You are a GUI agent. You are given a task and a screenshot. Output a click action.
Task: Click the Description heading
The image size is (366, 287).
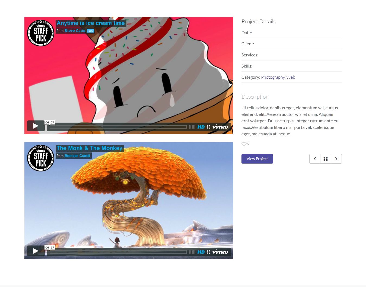[255, 97]
